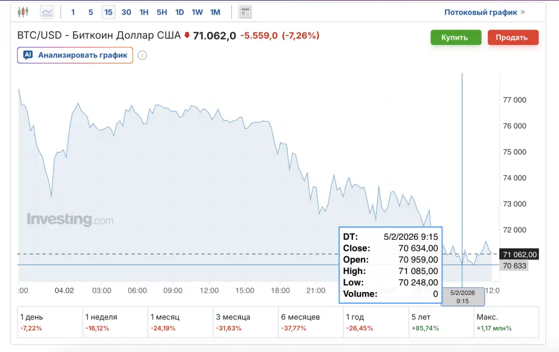Switch to the 1H interval

pos(144,12)
